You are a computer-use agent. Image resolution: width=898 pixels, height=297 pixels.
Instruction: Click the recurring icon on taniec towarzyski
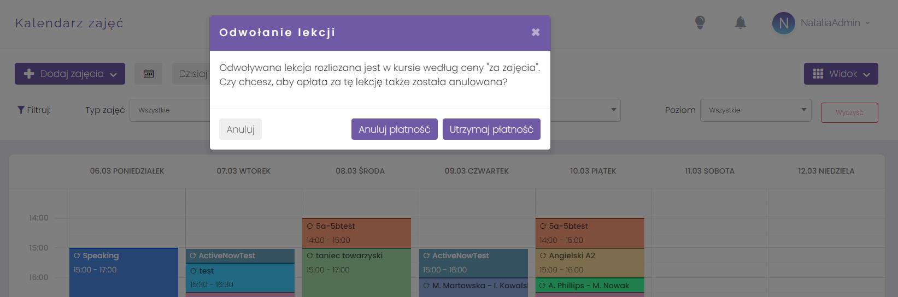point(310,256)
